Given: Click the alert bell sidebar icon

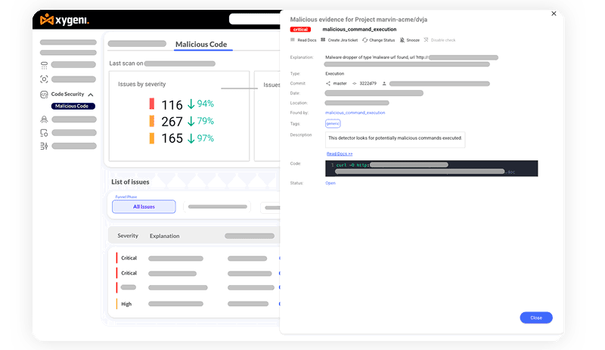Looking at the screenshot, I should pyautogui.click(x=44, y=119).
